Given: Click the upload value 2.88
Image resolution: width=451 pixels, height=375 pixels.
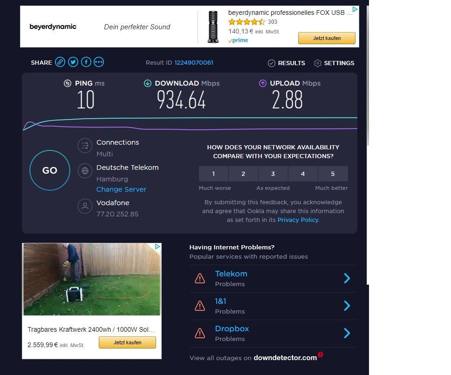Looking at the screenshot, I should pyautogui.click(x=287, y=100).
